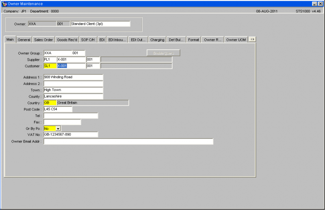Viewport: 325px width, 210px height.
Task: Click the Owner Group 001 field
Action: [78, 53]
